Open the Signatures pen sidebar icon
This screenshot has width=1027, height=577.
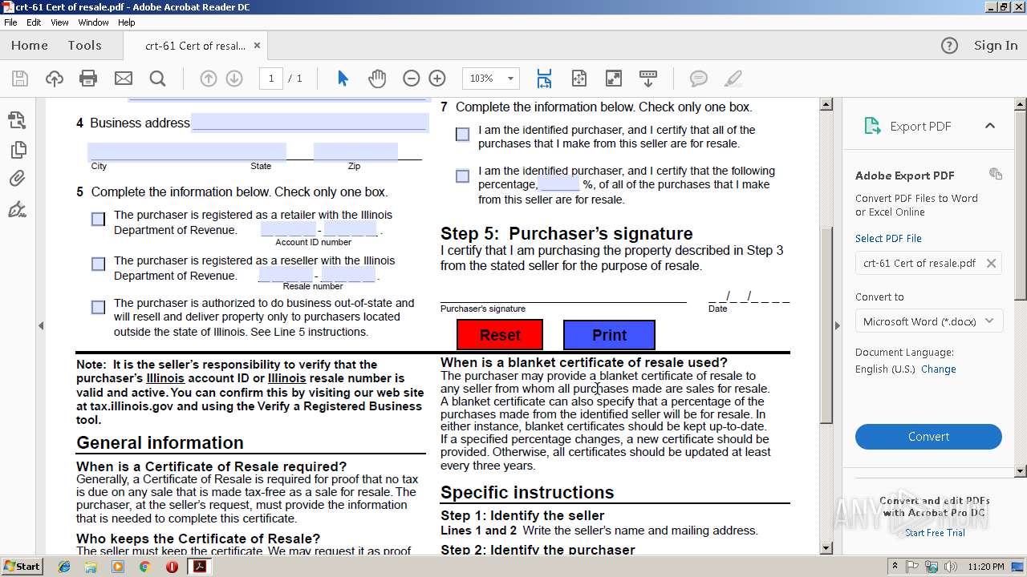(x=17, y=210)
